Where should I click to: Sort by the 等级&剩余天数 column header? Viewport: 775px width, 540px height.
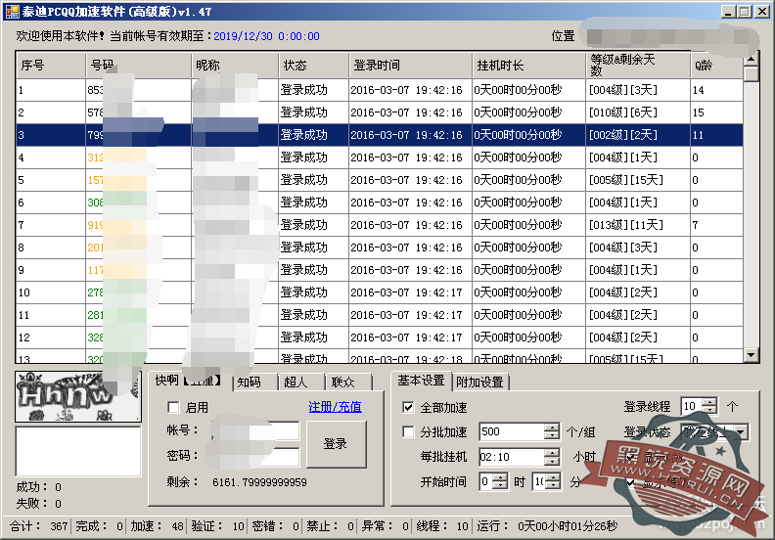(x=638, y=66)
